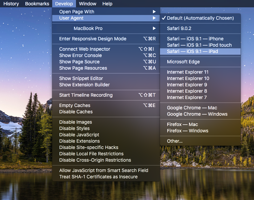Image resolution: width=254 pixels, height=200 pixels.
Task: Select Safari 9.0.2 user agent
Action: [x=200, y=28]
